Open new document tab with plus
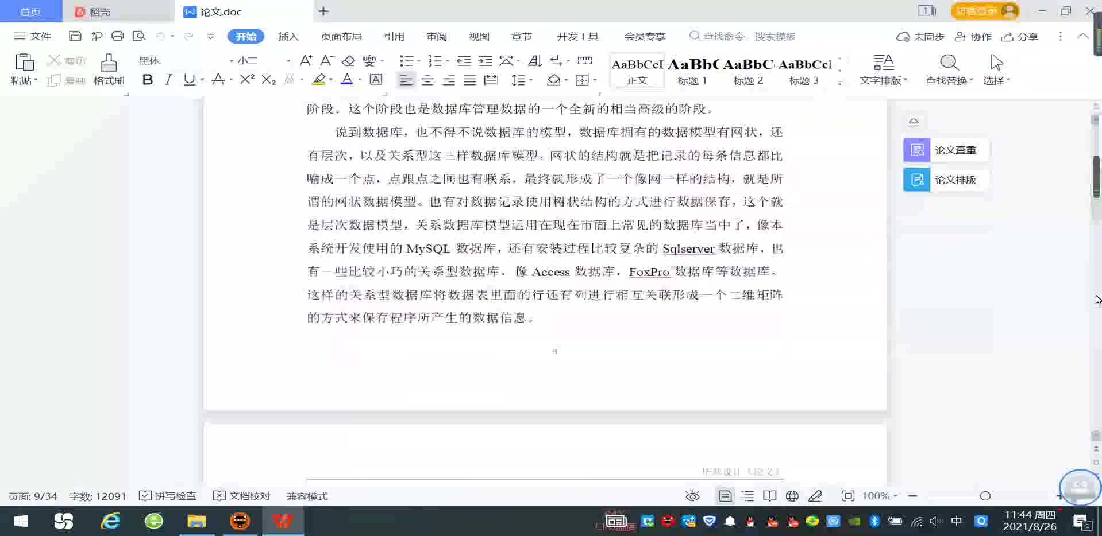This screenshot has height=536, width=1102. [x=323, y=11]
